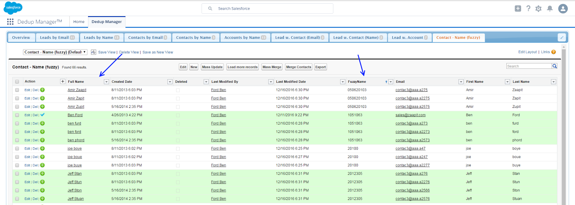Open the user profile avatar

tap(563, 9)
